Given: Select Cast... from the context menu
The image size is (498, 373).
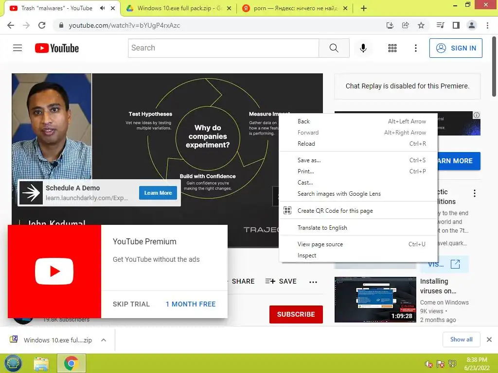Looking at the screenshot, I should [358, 183].
